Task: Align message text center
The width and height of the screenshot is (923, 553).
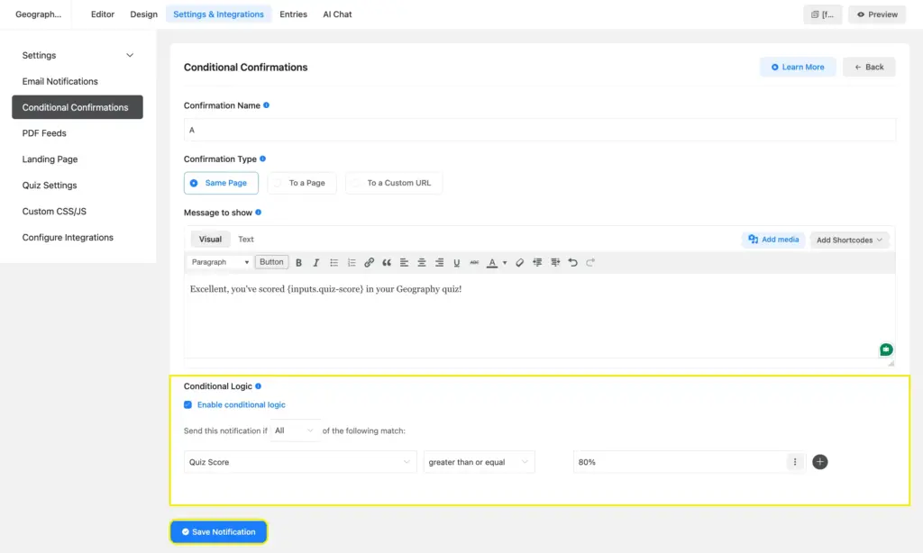Action: tap(422, 262)
